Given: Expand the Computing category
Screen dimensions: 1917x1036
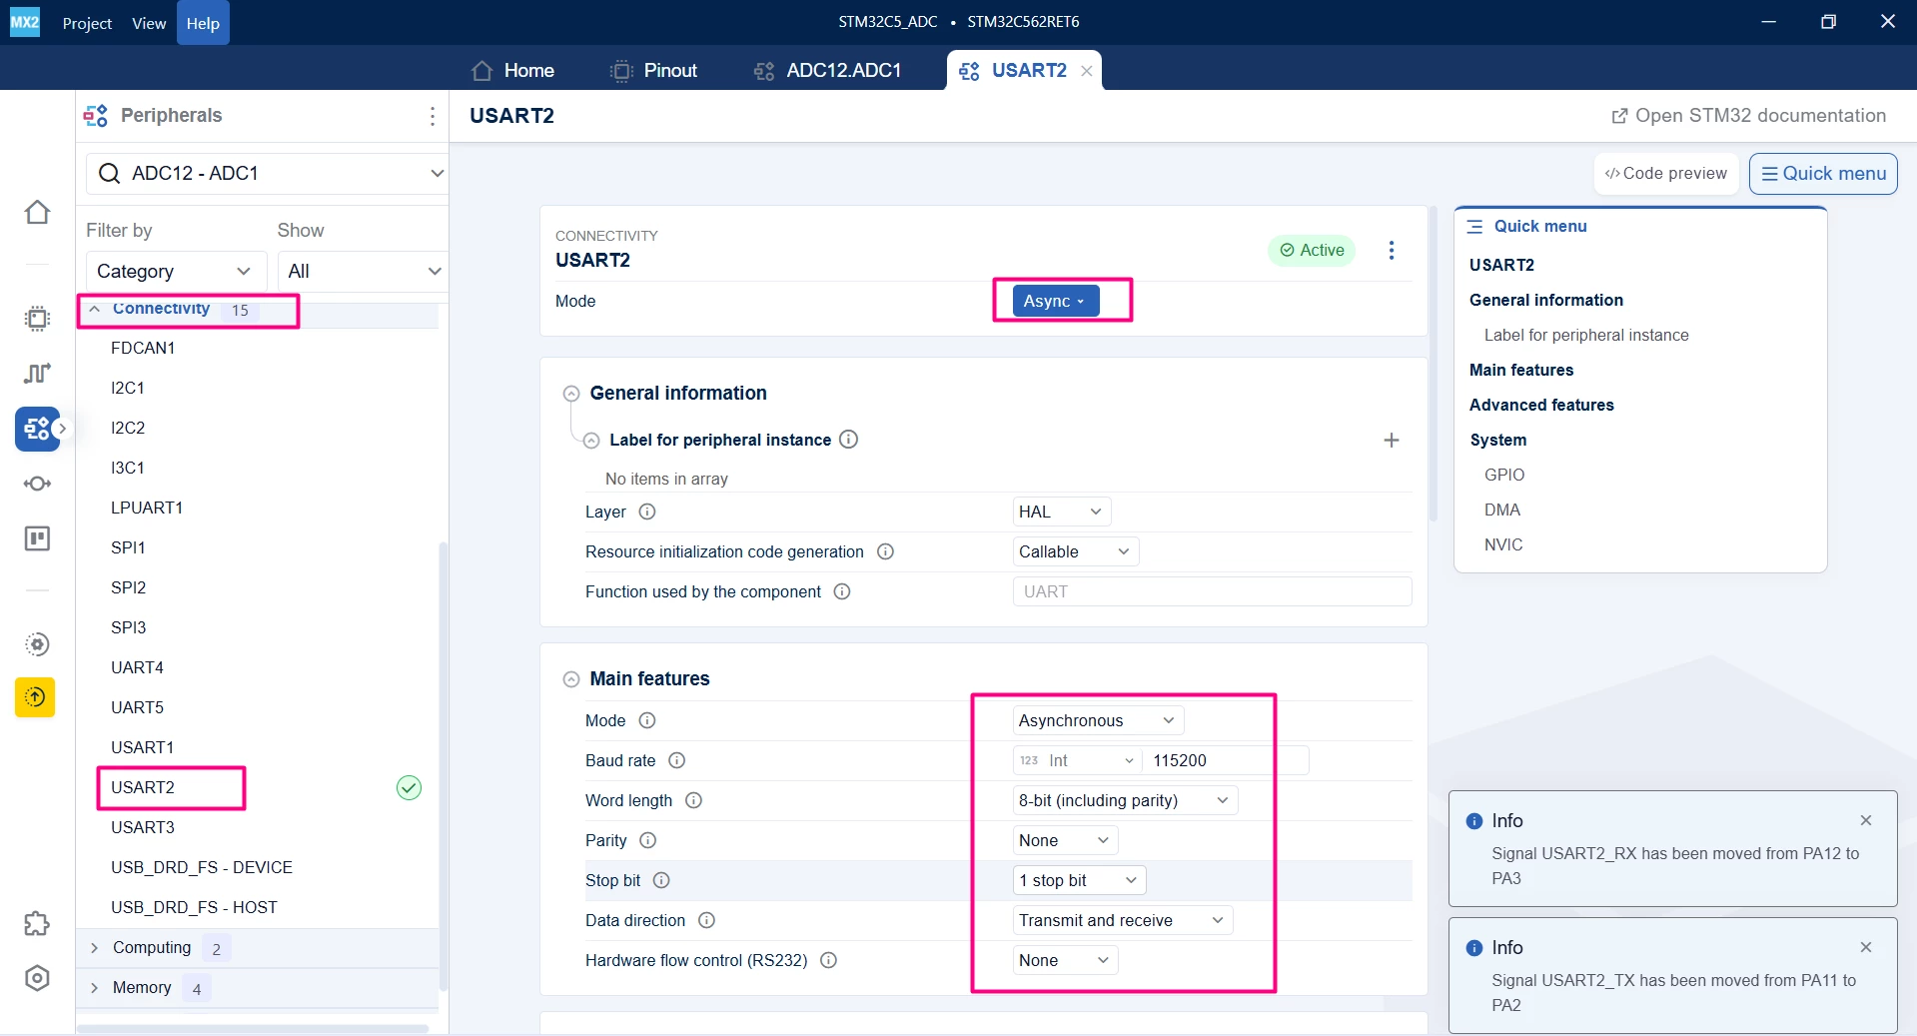Looking at the screenshot, I should pos(94,948).
